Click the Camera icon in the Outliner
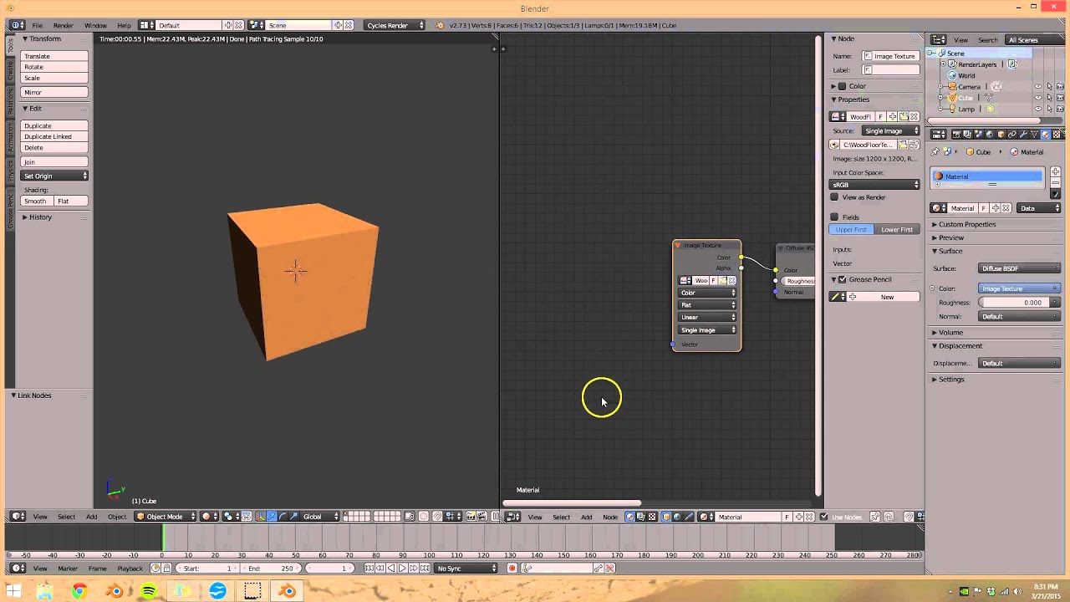Screen dimensions: 1070x602 tap(953, 86)
